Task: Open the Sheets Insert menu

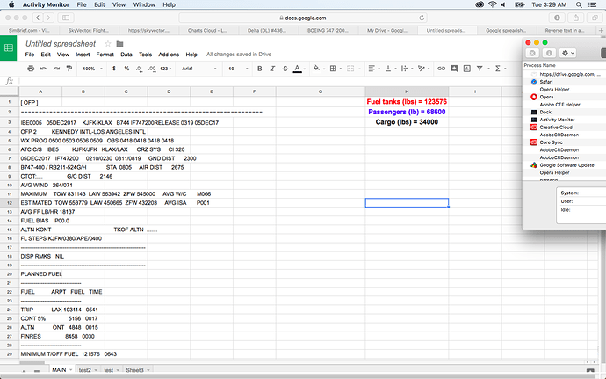Action: pos(83,55)
